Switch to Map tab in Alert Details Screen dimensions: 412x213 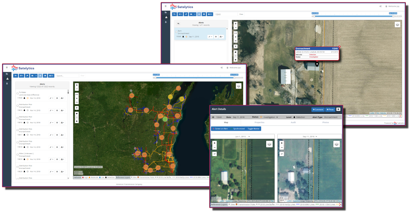(x=226, y=122)
